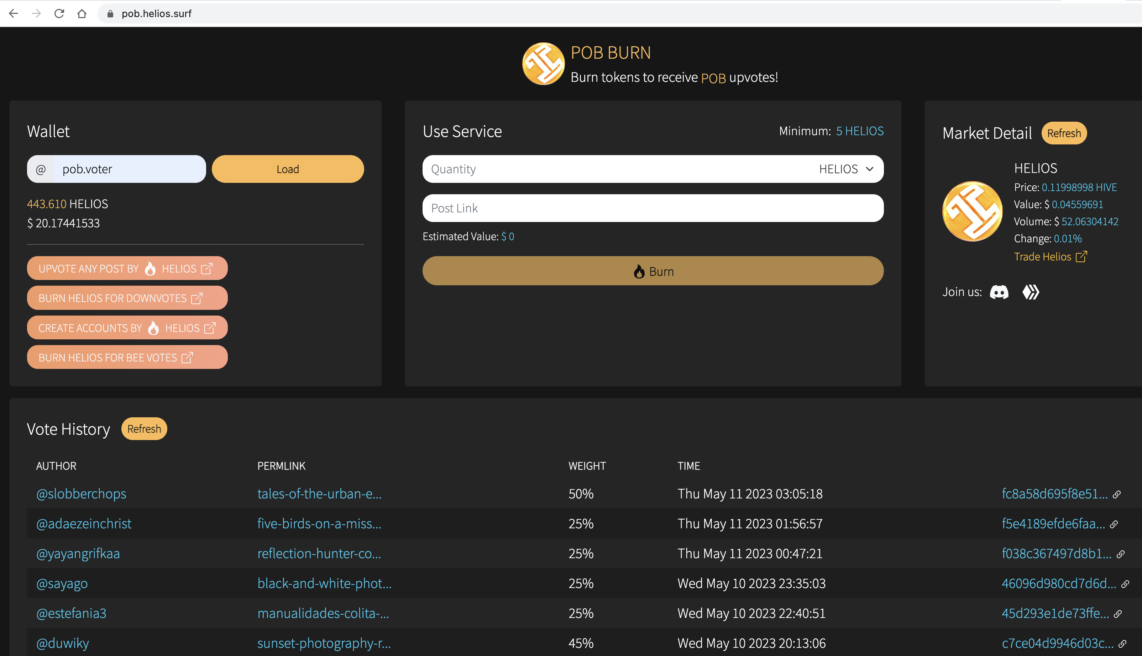Click the link icon after f5e4189efde6faa hash
Viewport: 1142px width, 656px height.
click(x=1114, y=524)
